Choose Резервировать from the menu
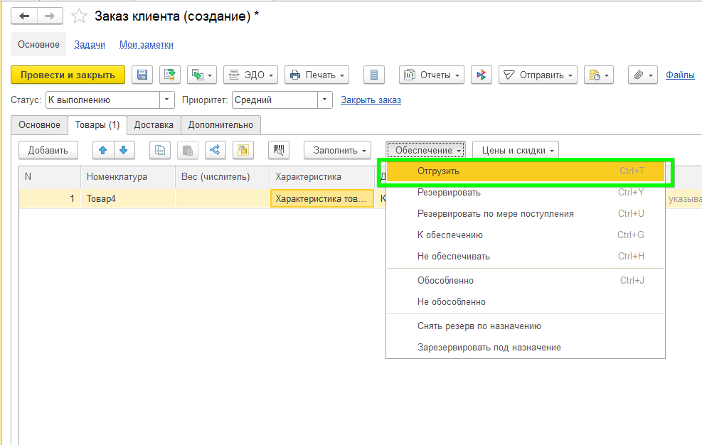Screen dimensions: 702x445 point(526,193)
